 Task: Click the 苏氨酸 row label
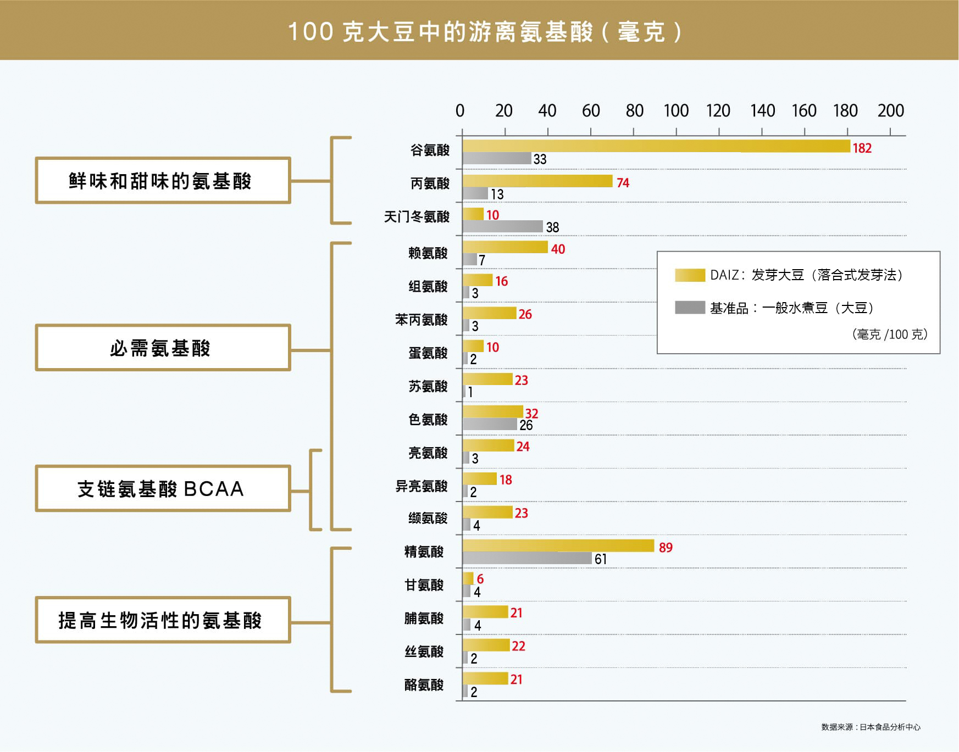tap(428, 386)
